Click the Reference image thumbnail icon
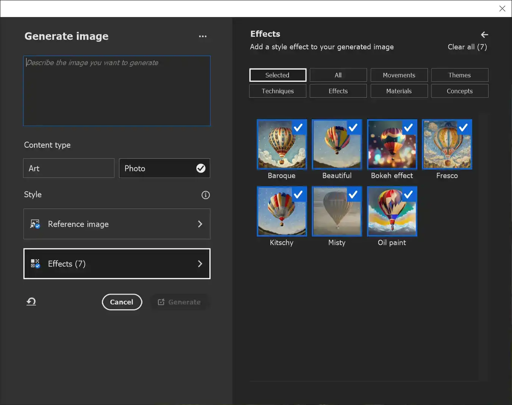The width and height of the screenshot is (512, 405). coord(35,224)
